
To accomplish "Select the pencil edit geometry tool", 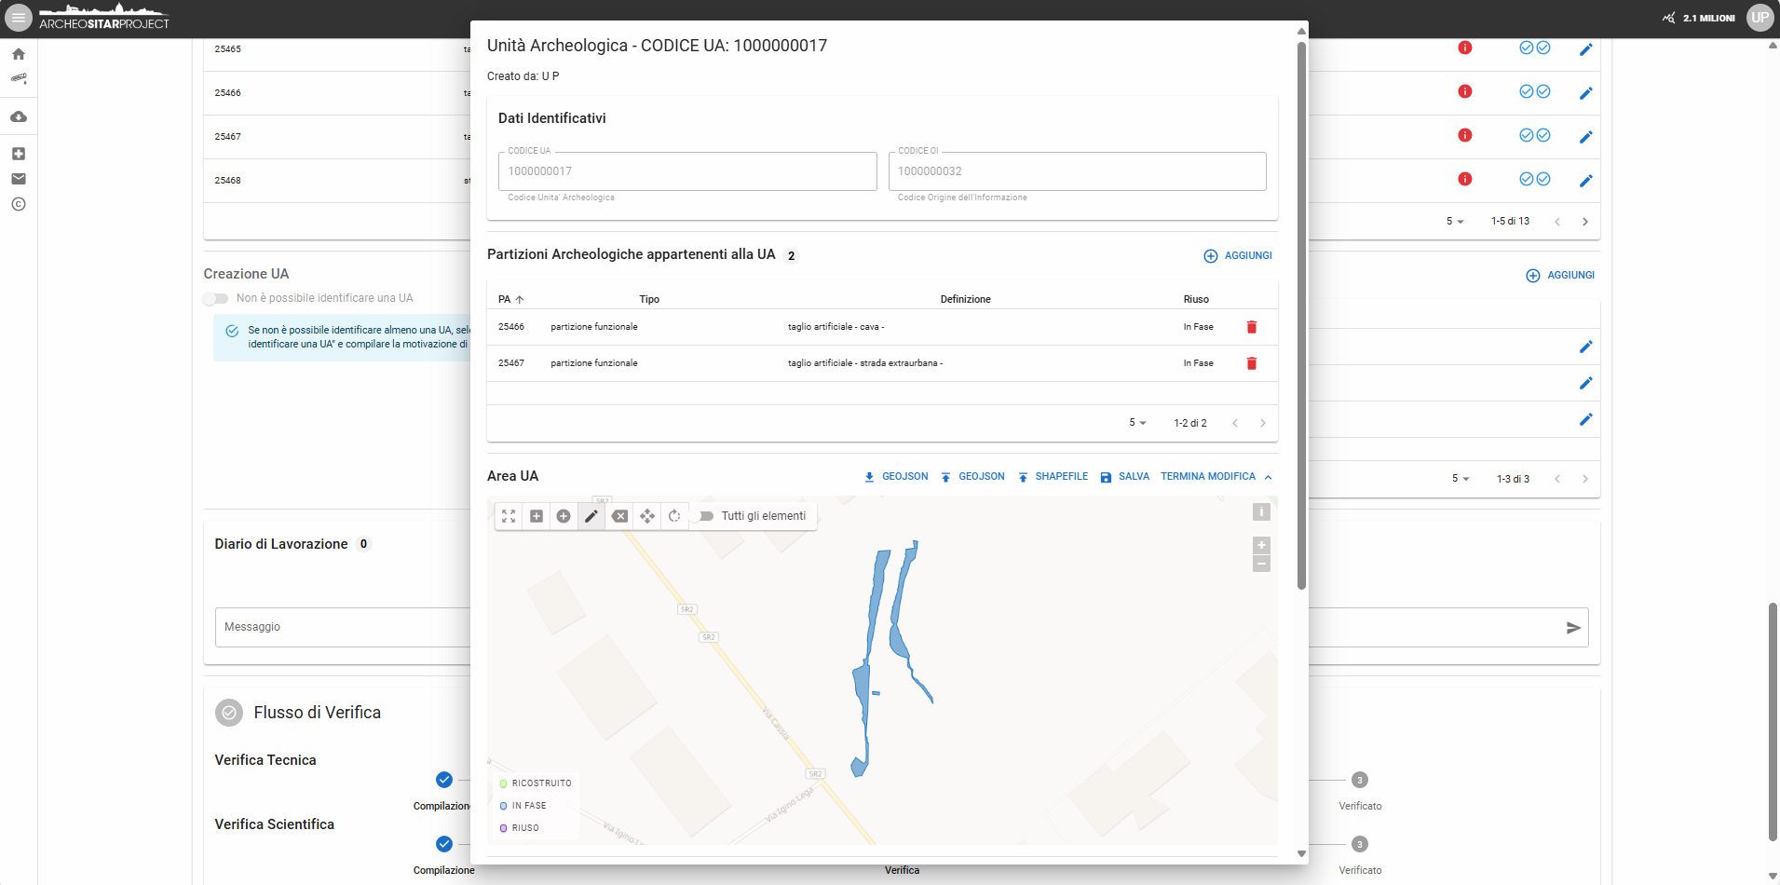I will tap(591, 516).
